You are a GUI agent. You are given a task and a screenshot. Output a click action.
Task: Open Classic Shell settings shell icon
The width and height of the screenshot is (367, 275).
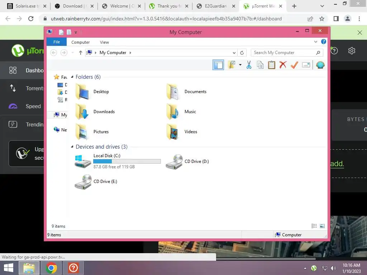[320, 65]
